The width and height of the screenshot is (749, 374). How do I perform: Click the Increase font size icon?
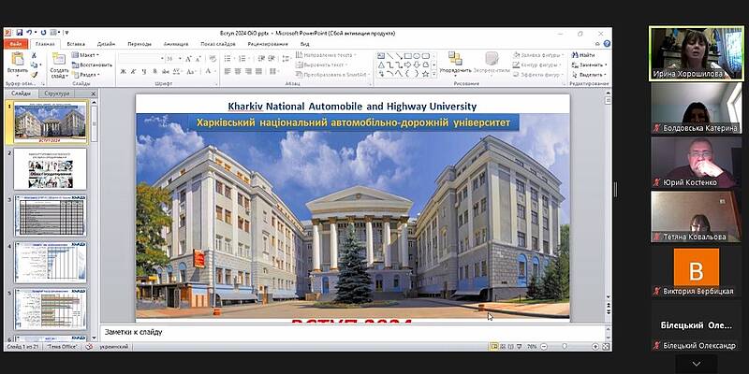click(188, 59)
